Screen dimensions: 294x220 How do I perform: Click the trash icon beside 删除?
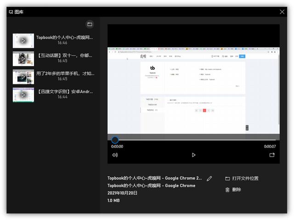click(227, 190)
